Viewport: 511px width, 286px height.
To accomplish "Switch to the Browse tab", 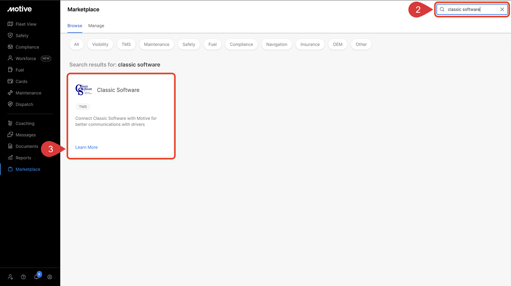I will pos(75,25).
